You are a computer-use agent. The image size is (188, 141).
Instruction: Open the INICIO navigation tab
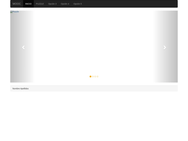pos(29,4)
